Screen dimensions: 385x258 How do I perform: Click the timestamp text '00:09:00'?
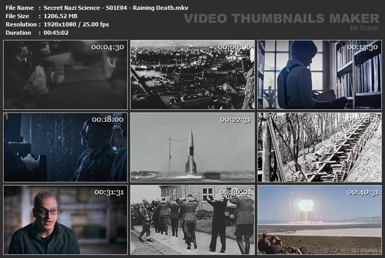pyautogui.click(x=235, y=47)
